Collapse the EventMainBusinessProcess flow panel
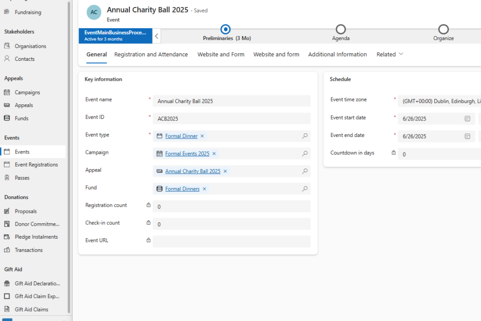This screenshot has height=321, width=481. point(157,36)
